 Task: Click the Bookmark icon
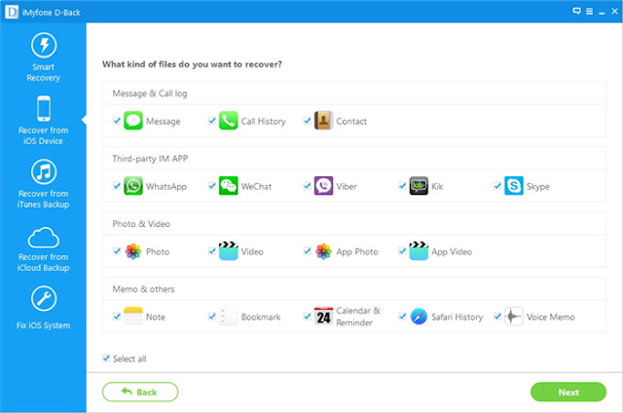[x=228, y=316]
